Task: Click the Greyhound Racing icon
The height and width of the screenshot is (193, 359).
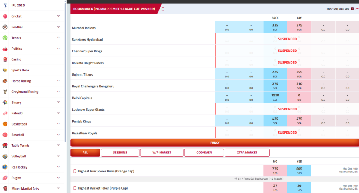Action: (x=5, y=92)
